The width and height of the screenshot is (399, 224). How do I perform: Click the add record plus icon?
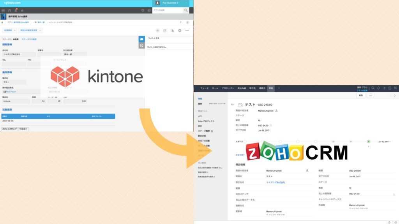coord(157,30)
